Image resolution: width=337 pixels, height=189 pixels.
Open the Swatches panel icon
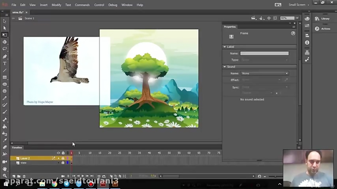(307, 25)
